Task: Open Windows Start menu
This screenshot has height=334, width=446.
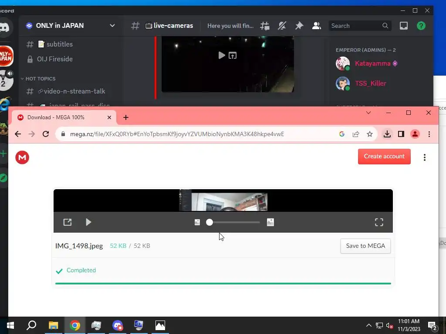Action: [x=10, y=325]
